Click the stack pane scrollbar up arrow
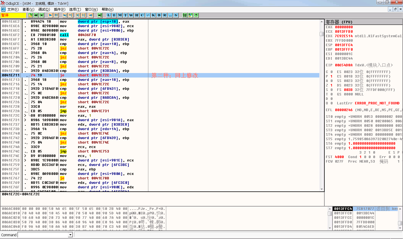 (400, 209)
